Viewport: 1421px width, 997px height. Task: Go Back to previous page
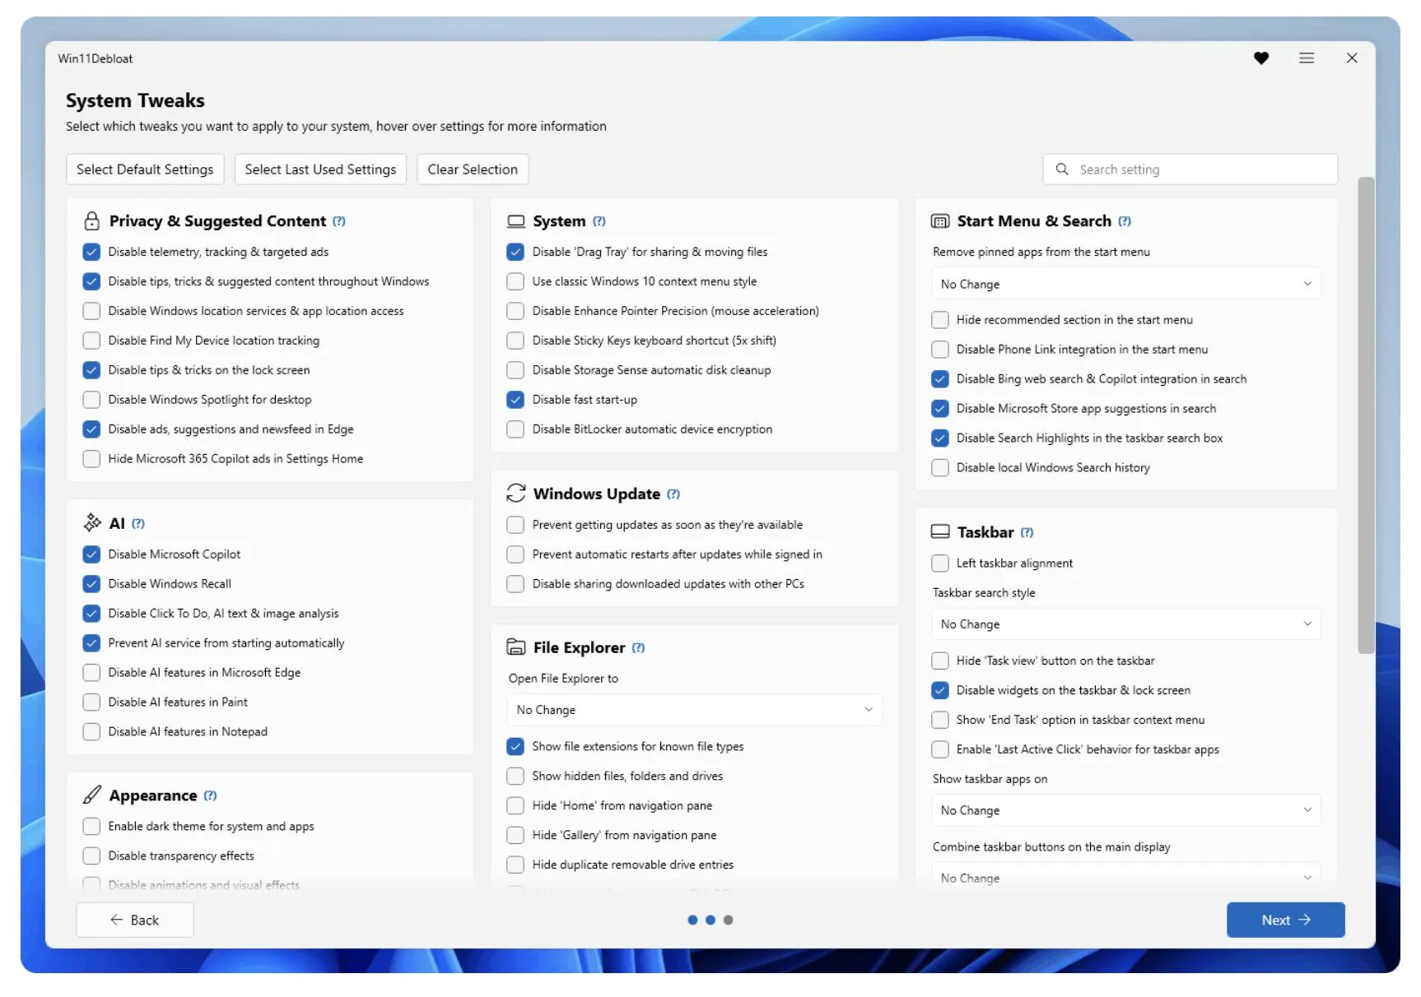135,920
